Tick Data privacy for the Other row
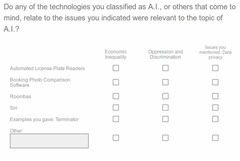The height and width of the screenshot is (161, 240). (215, 138)
